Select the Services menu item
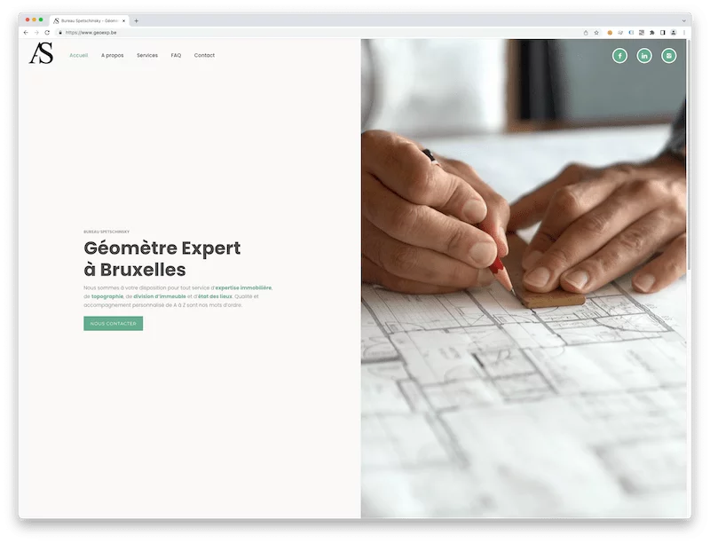This screenshot has height=543, width=710. 147,55
